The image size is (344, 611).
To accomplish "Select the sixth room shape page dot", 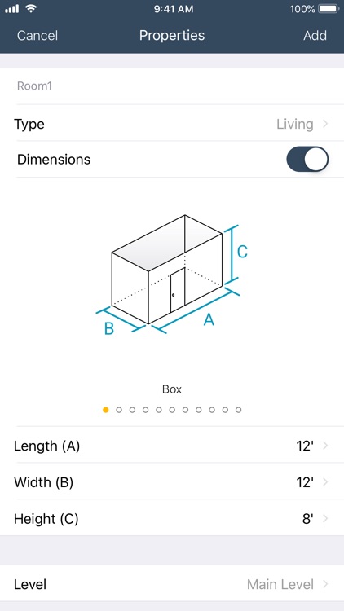I will 172,410.
